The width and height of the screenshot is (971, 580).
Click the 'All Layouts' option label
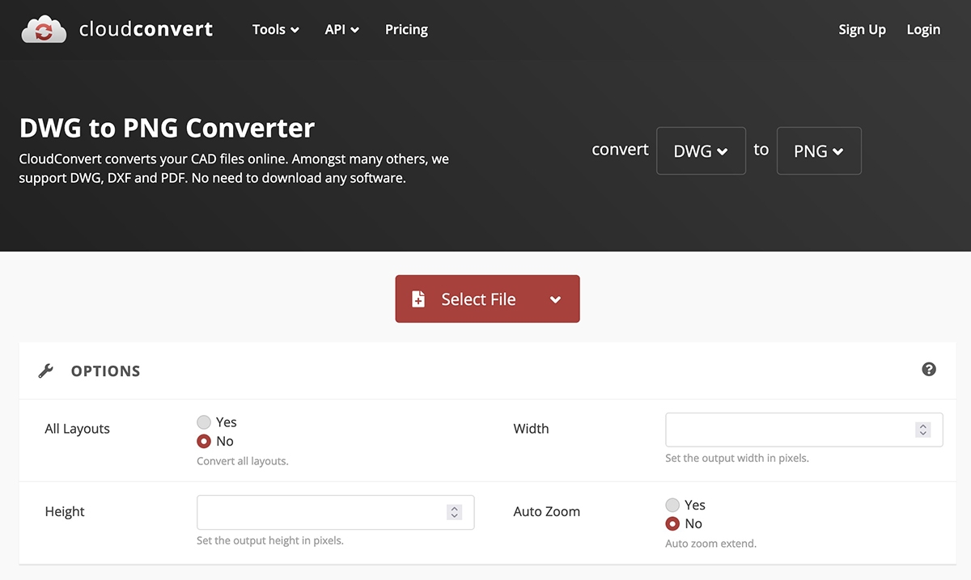click(77, 429)
